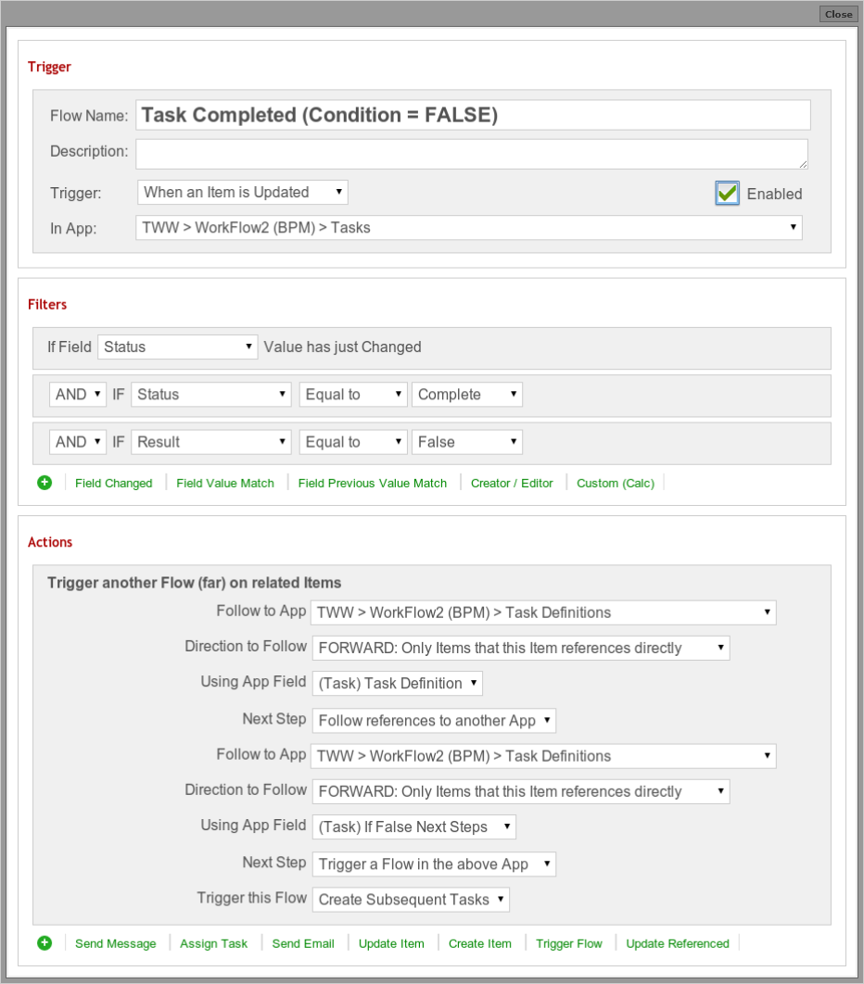
Task: Click green plus icon under Filters
Action: point(44,483)
